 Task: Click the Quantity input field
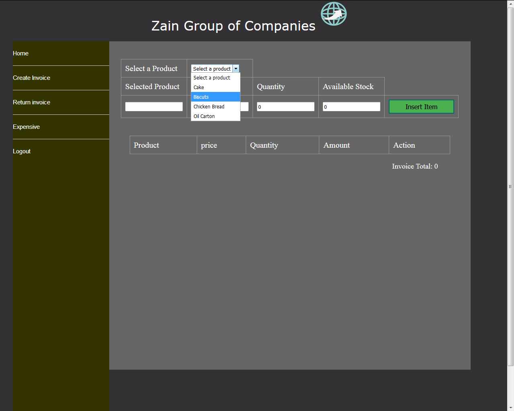[286, 106]
